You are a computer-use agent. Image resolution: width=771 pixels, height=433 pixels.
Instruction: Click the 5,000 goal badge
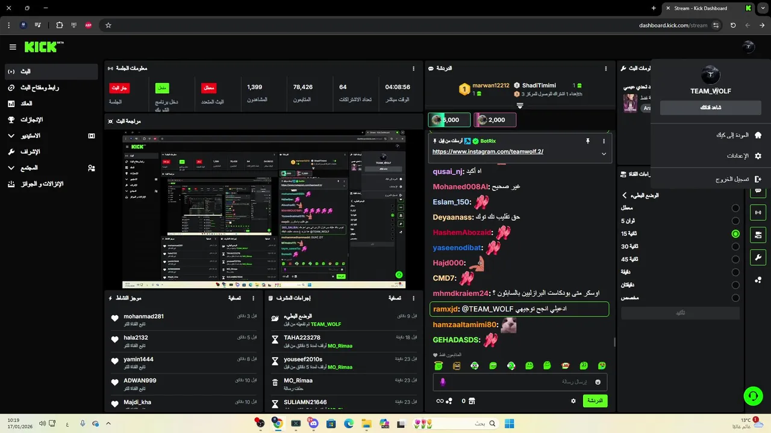pos(449,120)
